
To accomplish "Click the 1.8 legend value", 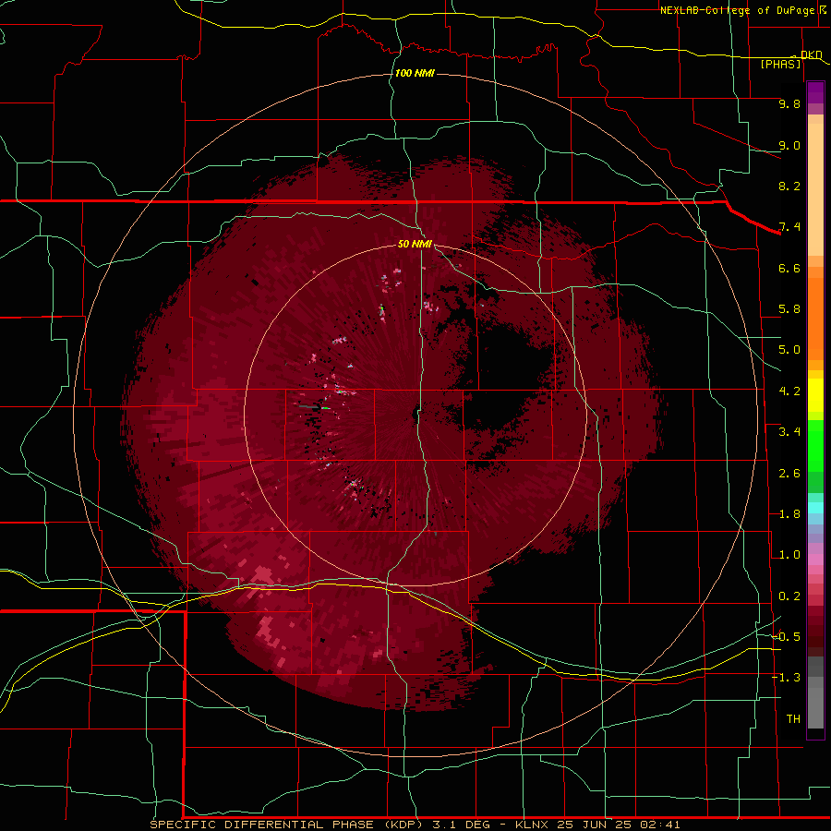I will point(789,514).
